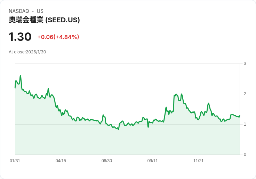Click the y-axis label 2
The width and height of the screenshot is (256, 179).
(245, 94)
